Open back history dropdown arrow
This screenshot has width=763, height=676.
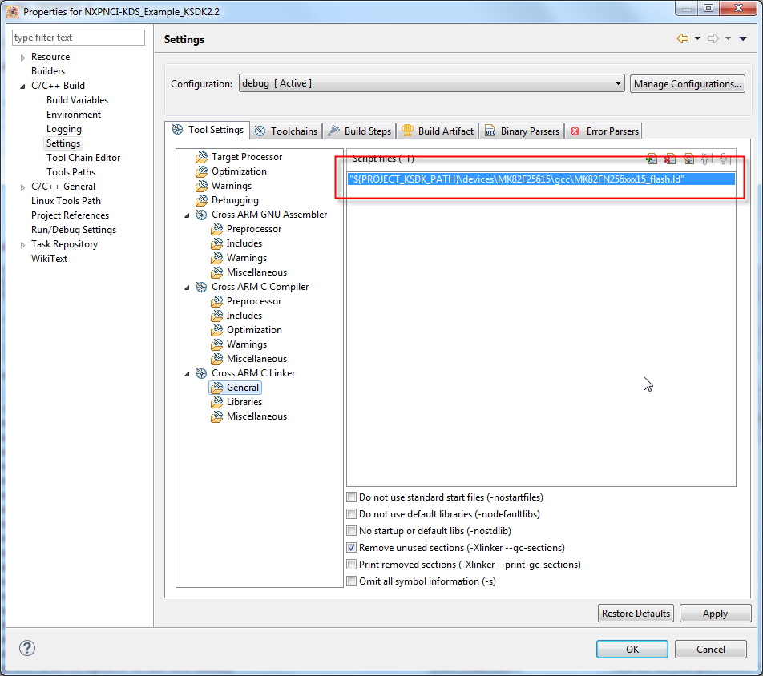pyautogui.click(x=697, y=39)
